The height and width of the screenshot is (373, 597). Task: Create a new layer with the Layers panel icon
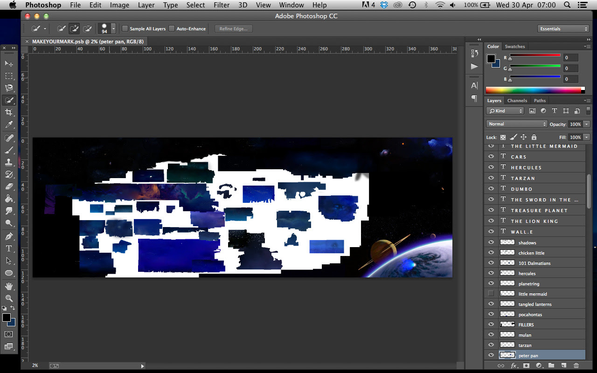pyautogui.click(x=563, y=366)
